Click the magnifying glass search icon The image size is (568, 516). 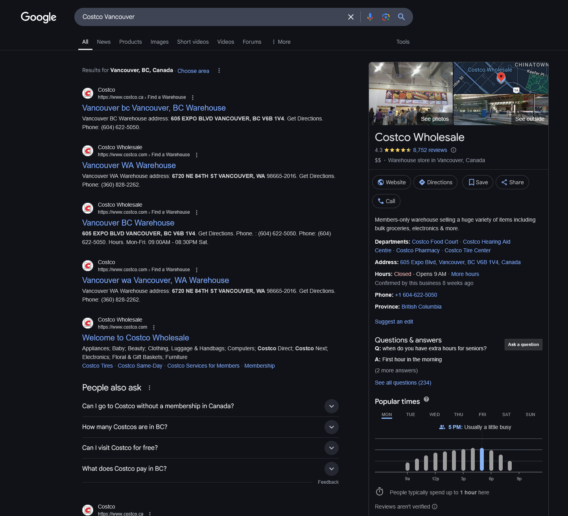pos(401,17)
